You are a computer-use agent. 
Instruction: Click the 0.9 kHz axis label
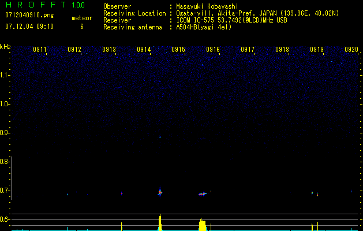tap(4, 133)
